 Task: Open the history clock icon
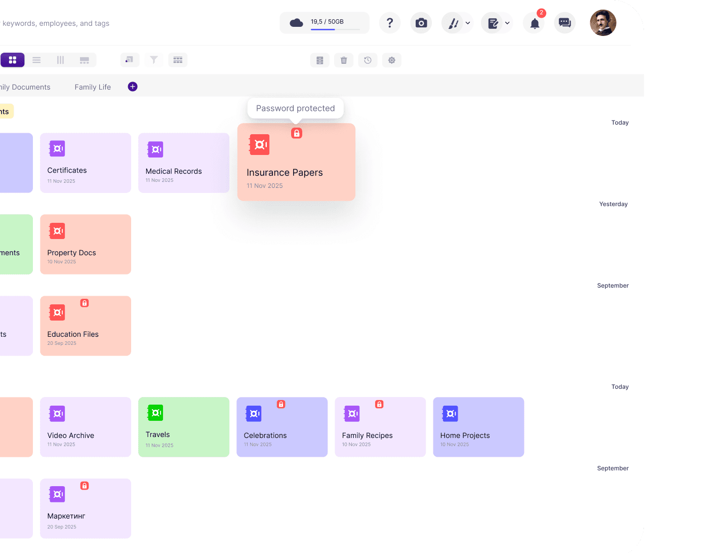pyautogui.click(x=368, y=60)
